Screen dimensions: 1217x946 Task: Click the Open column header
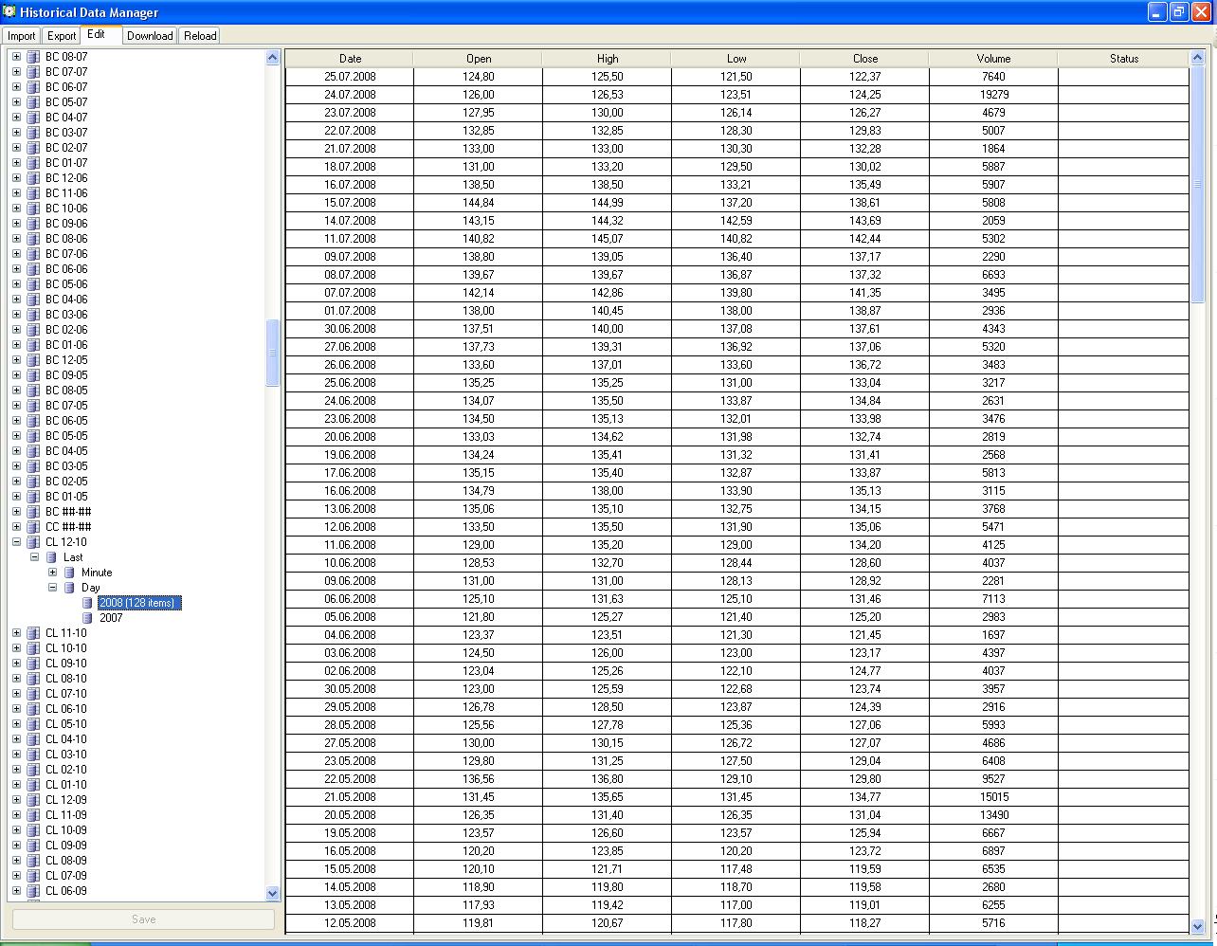(x=479, y=59)
